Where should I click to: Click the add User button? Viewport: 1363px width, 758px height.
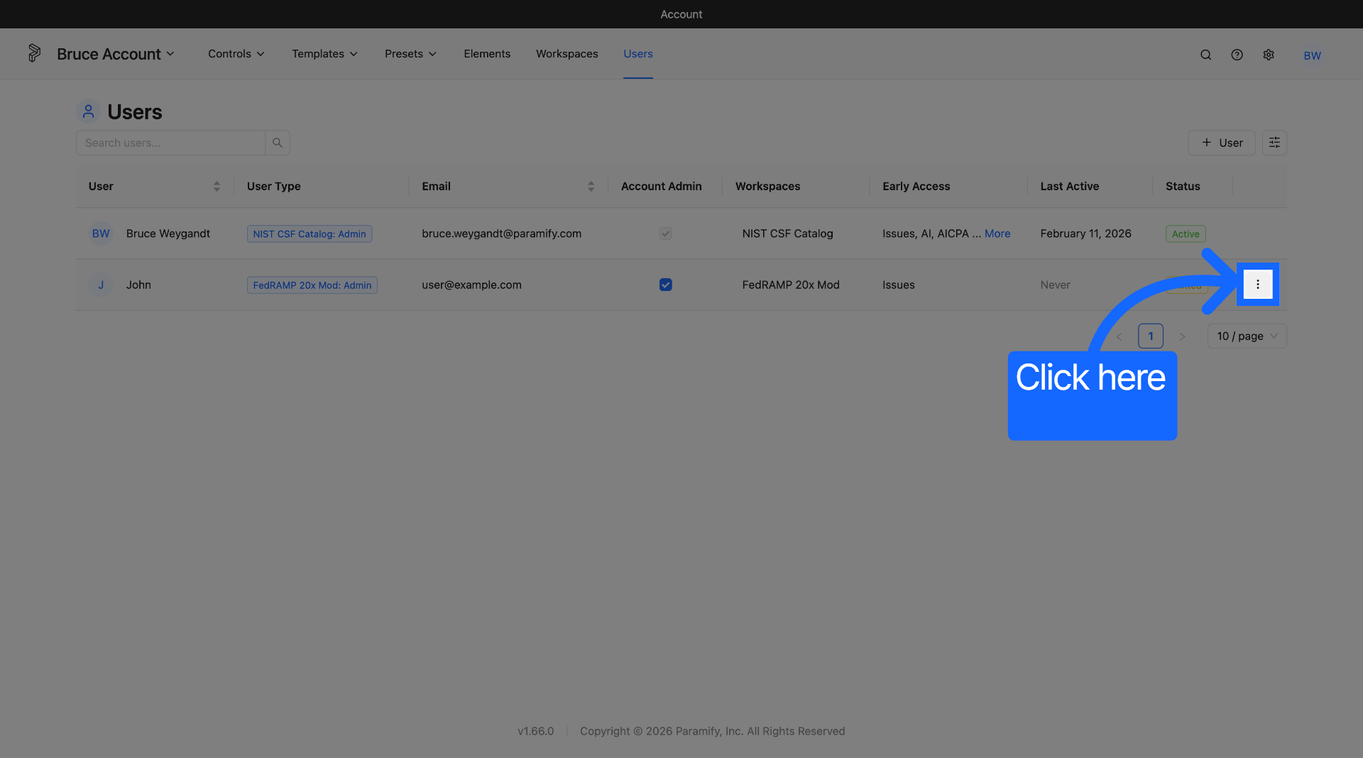tap(1221, 143)
